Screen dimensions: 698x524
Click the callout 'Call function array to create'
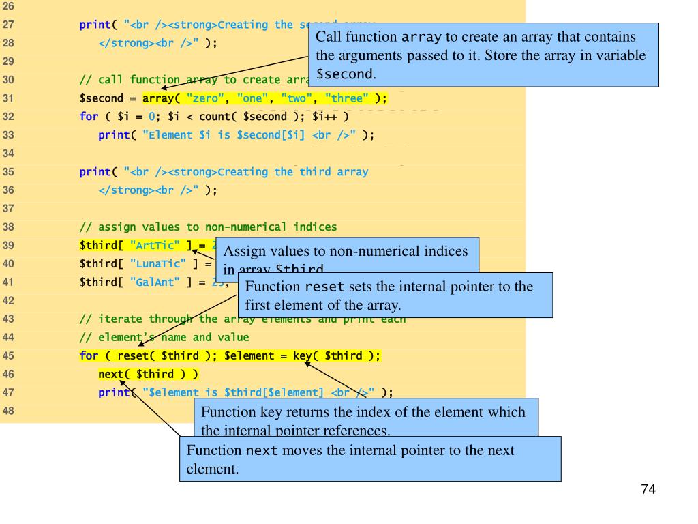pos(483,55)
